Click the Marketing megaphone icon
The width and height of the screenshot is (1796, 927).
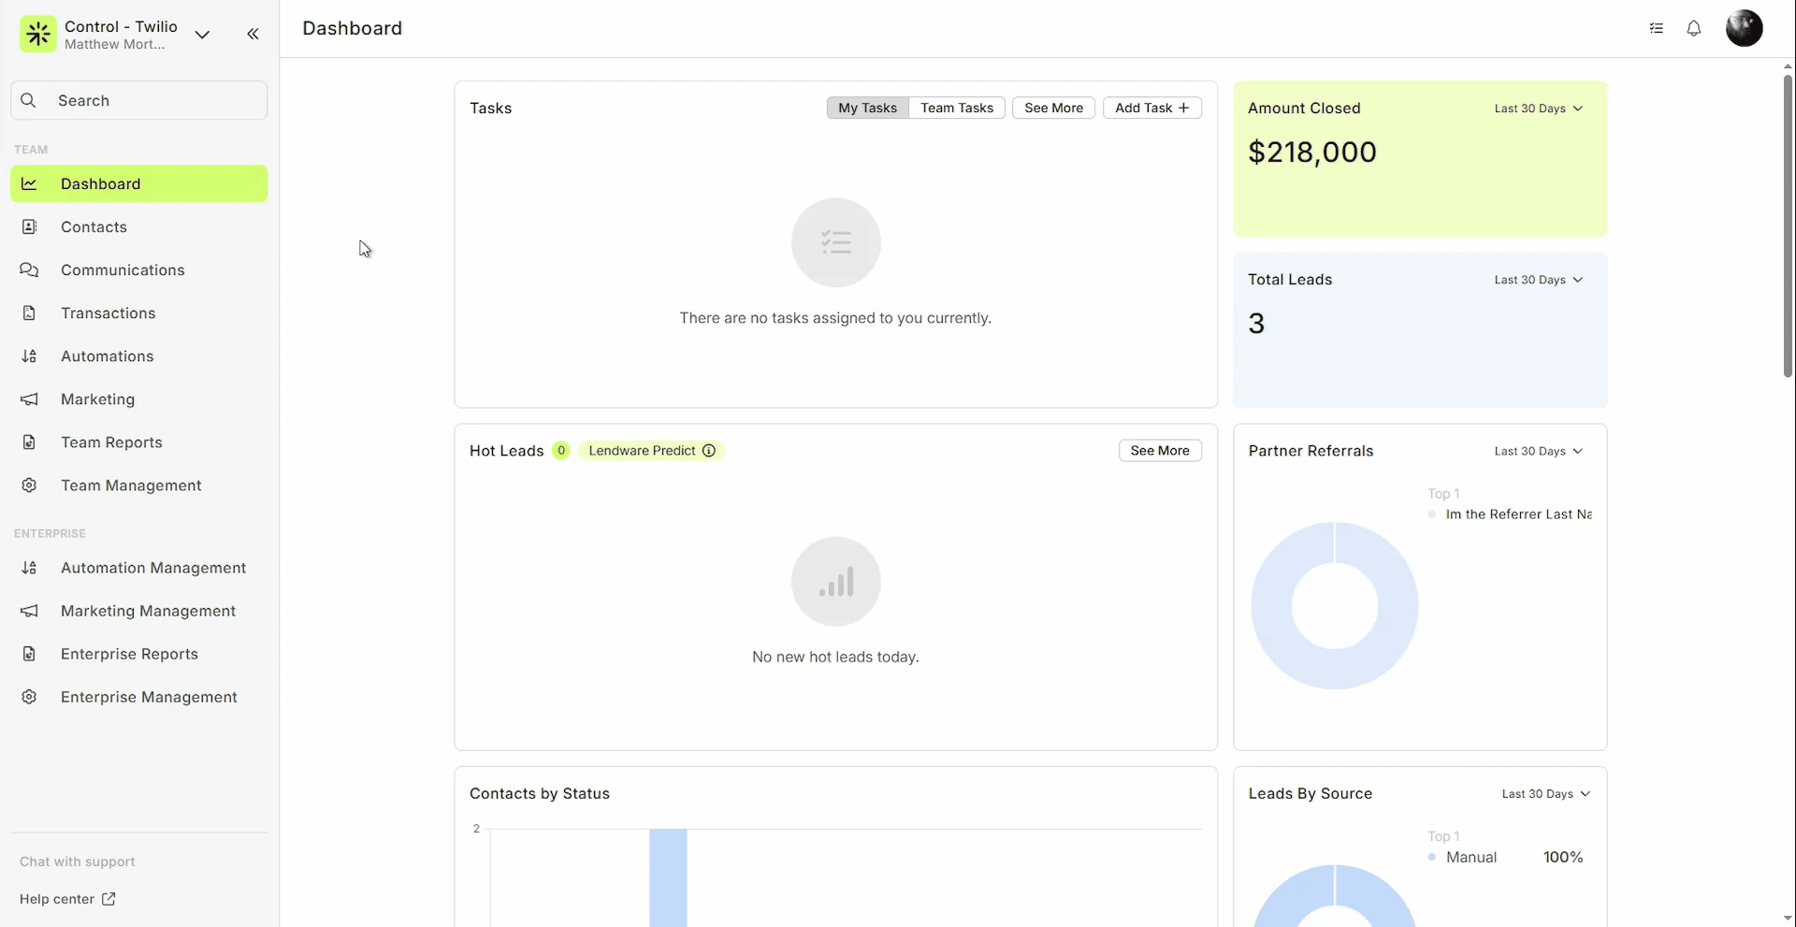(29, 399)
